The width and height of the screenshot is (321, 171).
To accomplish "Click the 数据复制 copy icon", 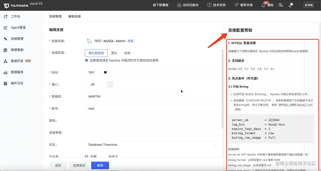I will click(6, 50).
